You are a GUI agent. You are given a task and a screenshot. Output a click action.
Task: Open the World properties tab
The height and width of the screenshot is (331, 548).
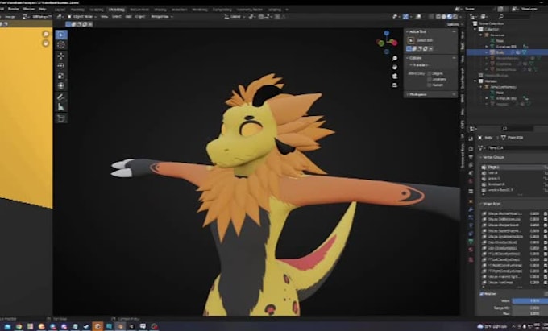[471, 181]
